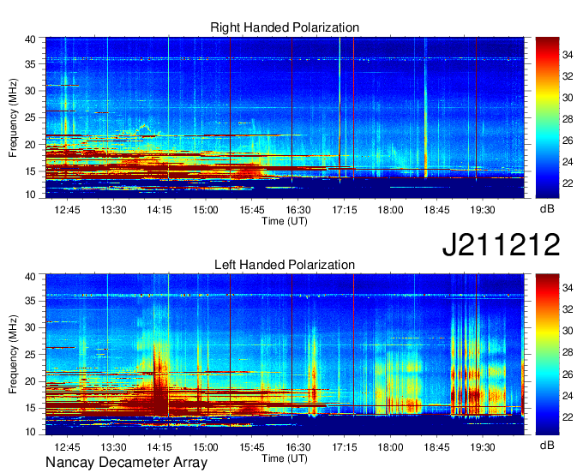Click "14:15" tick on Right Handed time axis
583x473 pixels.
click(159, 210)
